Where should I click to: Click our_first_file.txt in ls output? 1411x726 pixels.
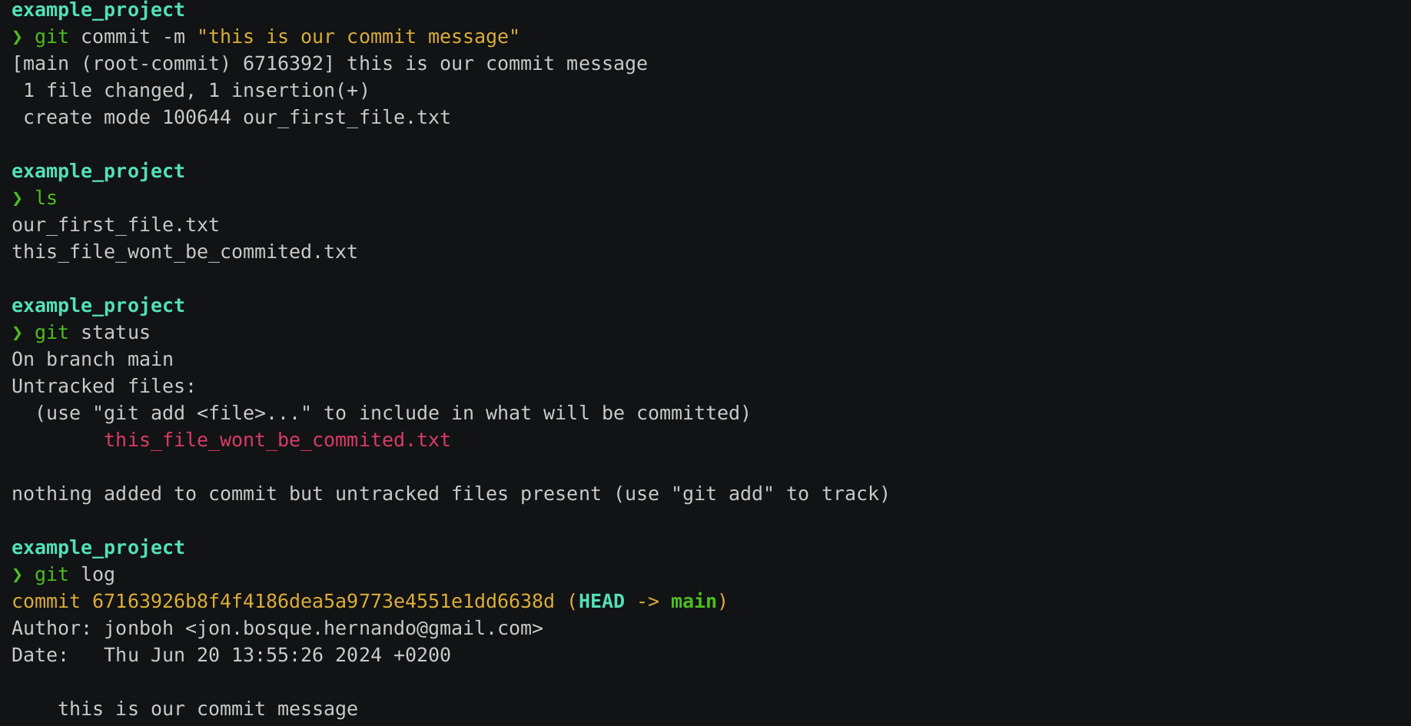pos(115,225)
